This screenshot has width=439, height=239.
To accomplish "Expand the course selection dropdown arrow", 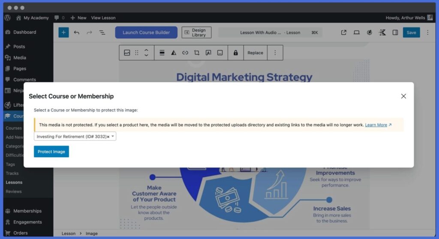I will [113, 136].
